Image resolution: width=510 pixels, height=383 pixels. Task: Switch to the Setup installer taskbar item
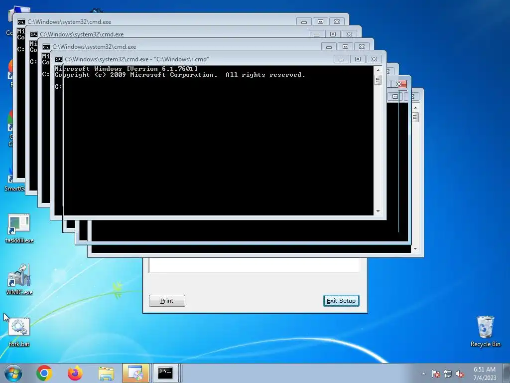tap(135, 373)
